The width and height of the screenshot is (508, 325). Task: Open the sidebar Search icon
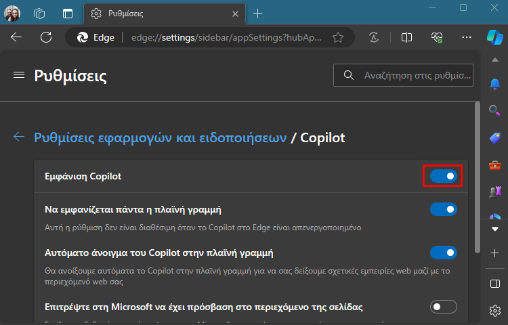494,110
